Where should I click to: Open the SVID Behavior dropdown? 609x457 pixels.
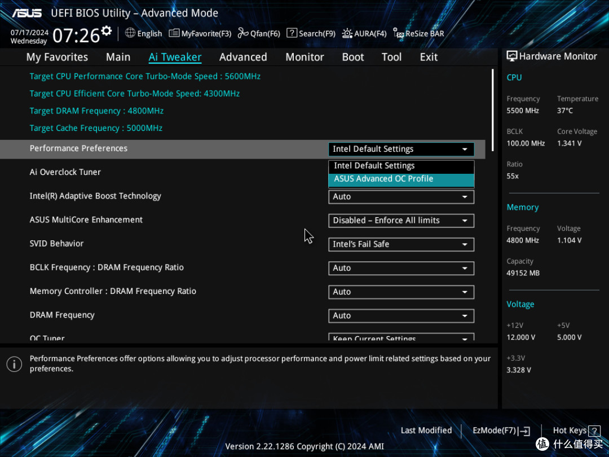click(401, 244)
